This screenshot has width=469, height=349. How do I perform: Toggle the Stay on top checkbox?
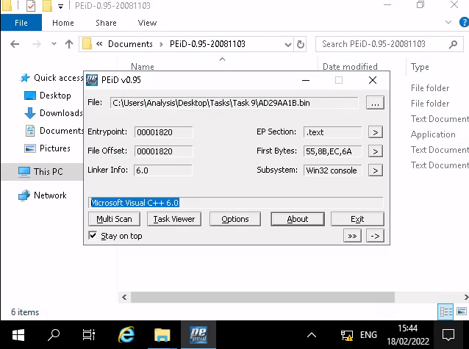click(93, 236)
